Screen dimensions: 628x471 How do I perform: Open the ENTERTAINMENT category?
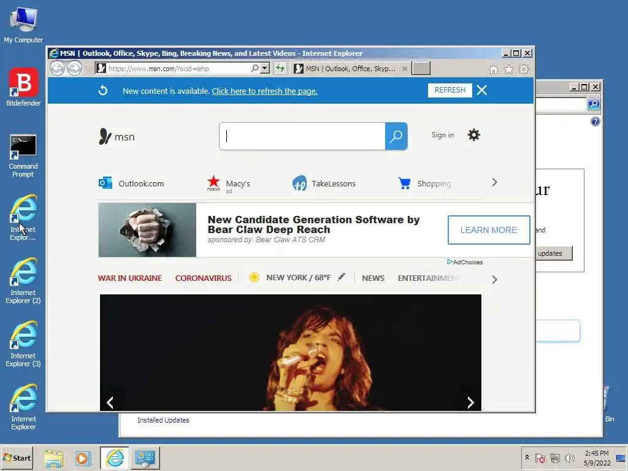429,278
